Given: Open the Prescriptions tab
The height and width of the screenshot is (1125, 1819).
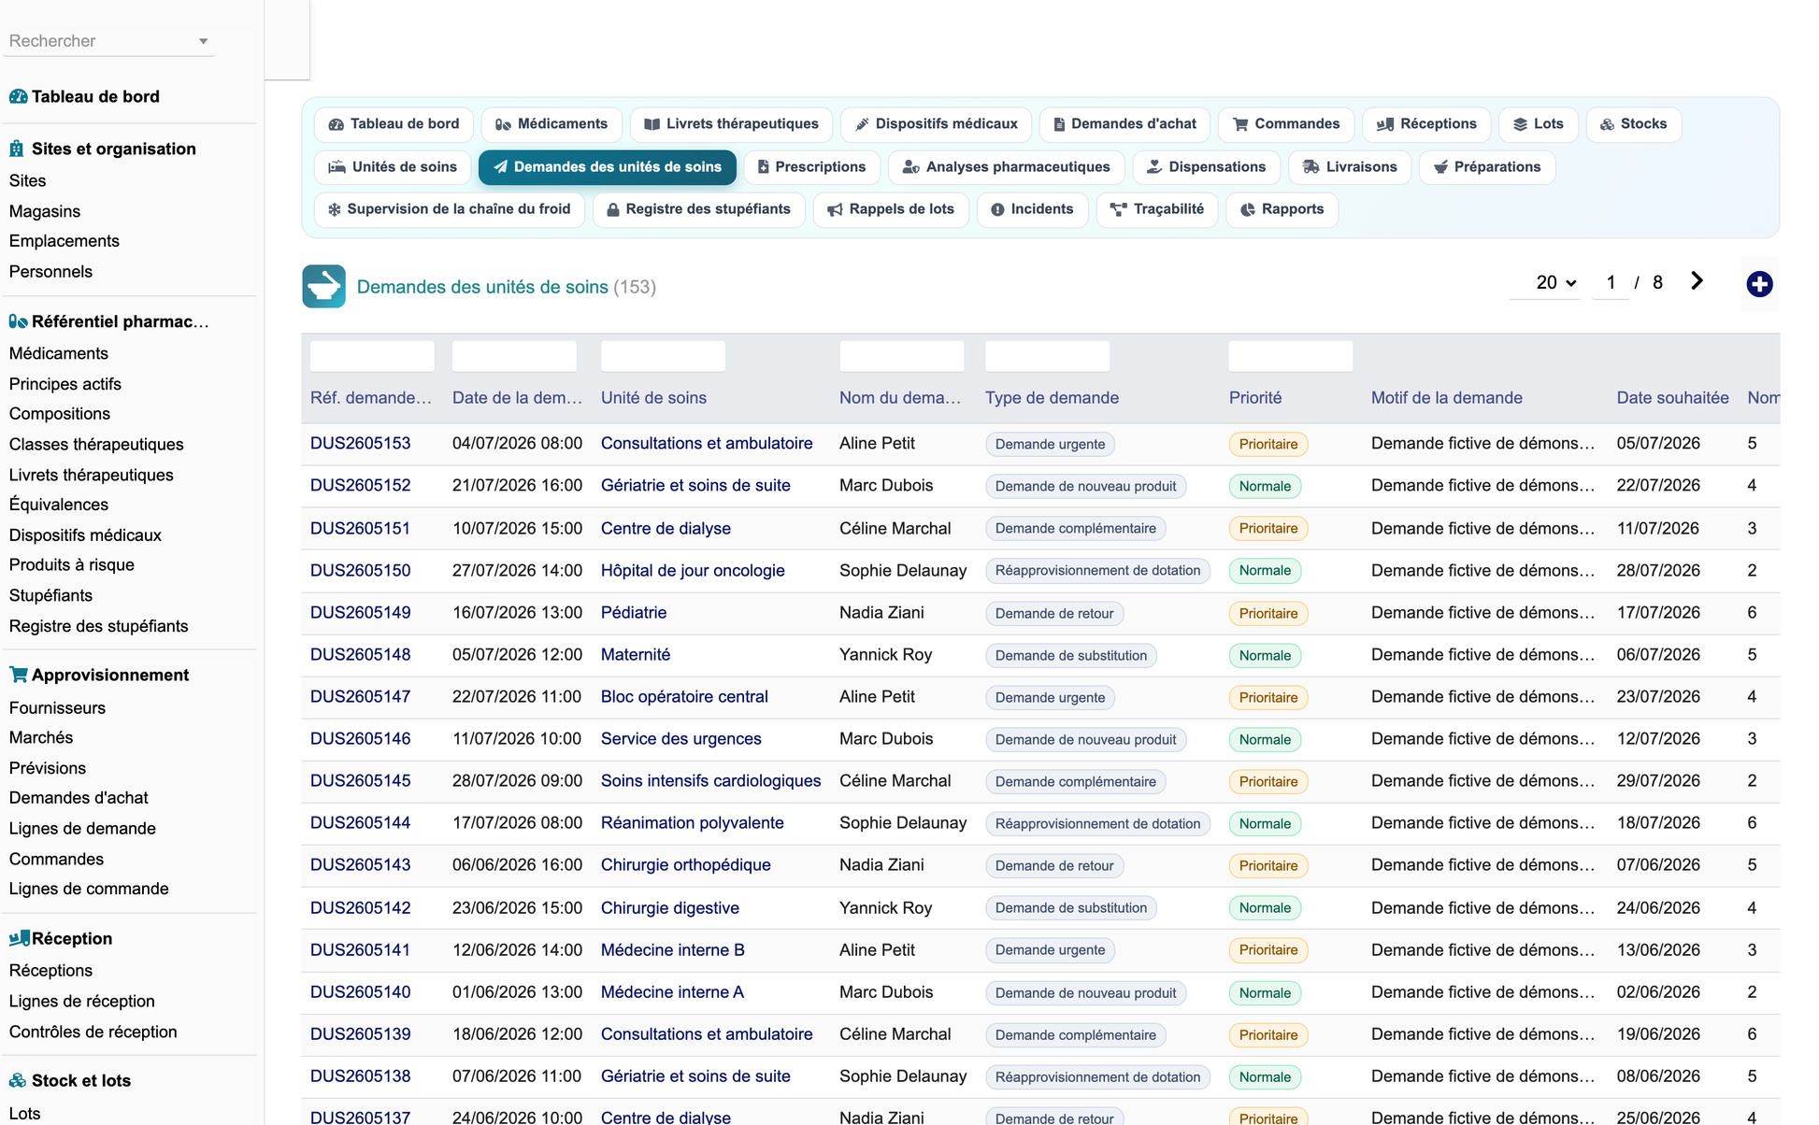Looking at the screenshot, I should click(x=811, y=167).
